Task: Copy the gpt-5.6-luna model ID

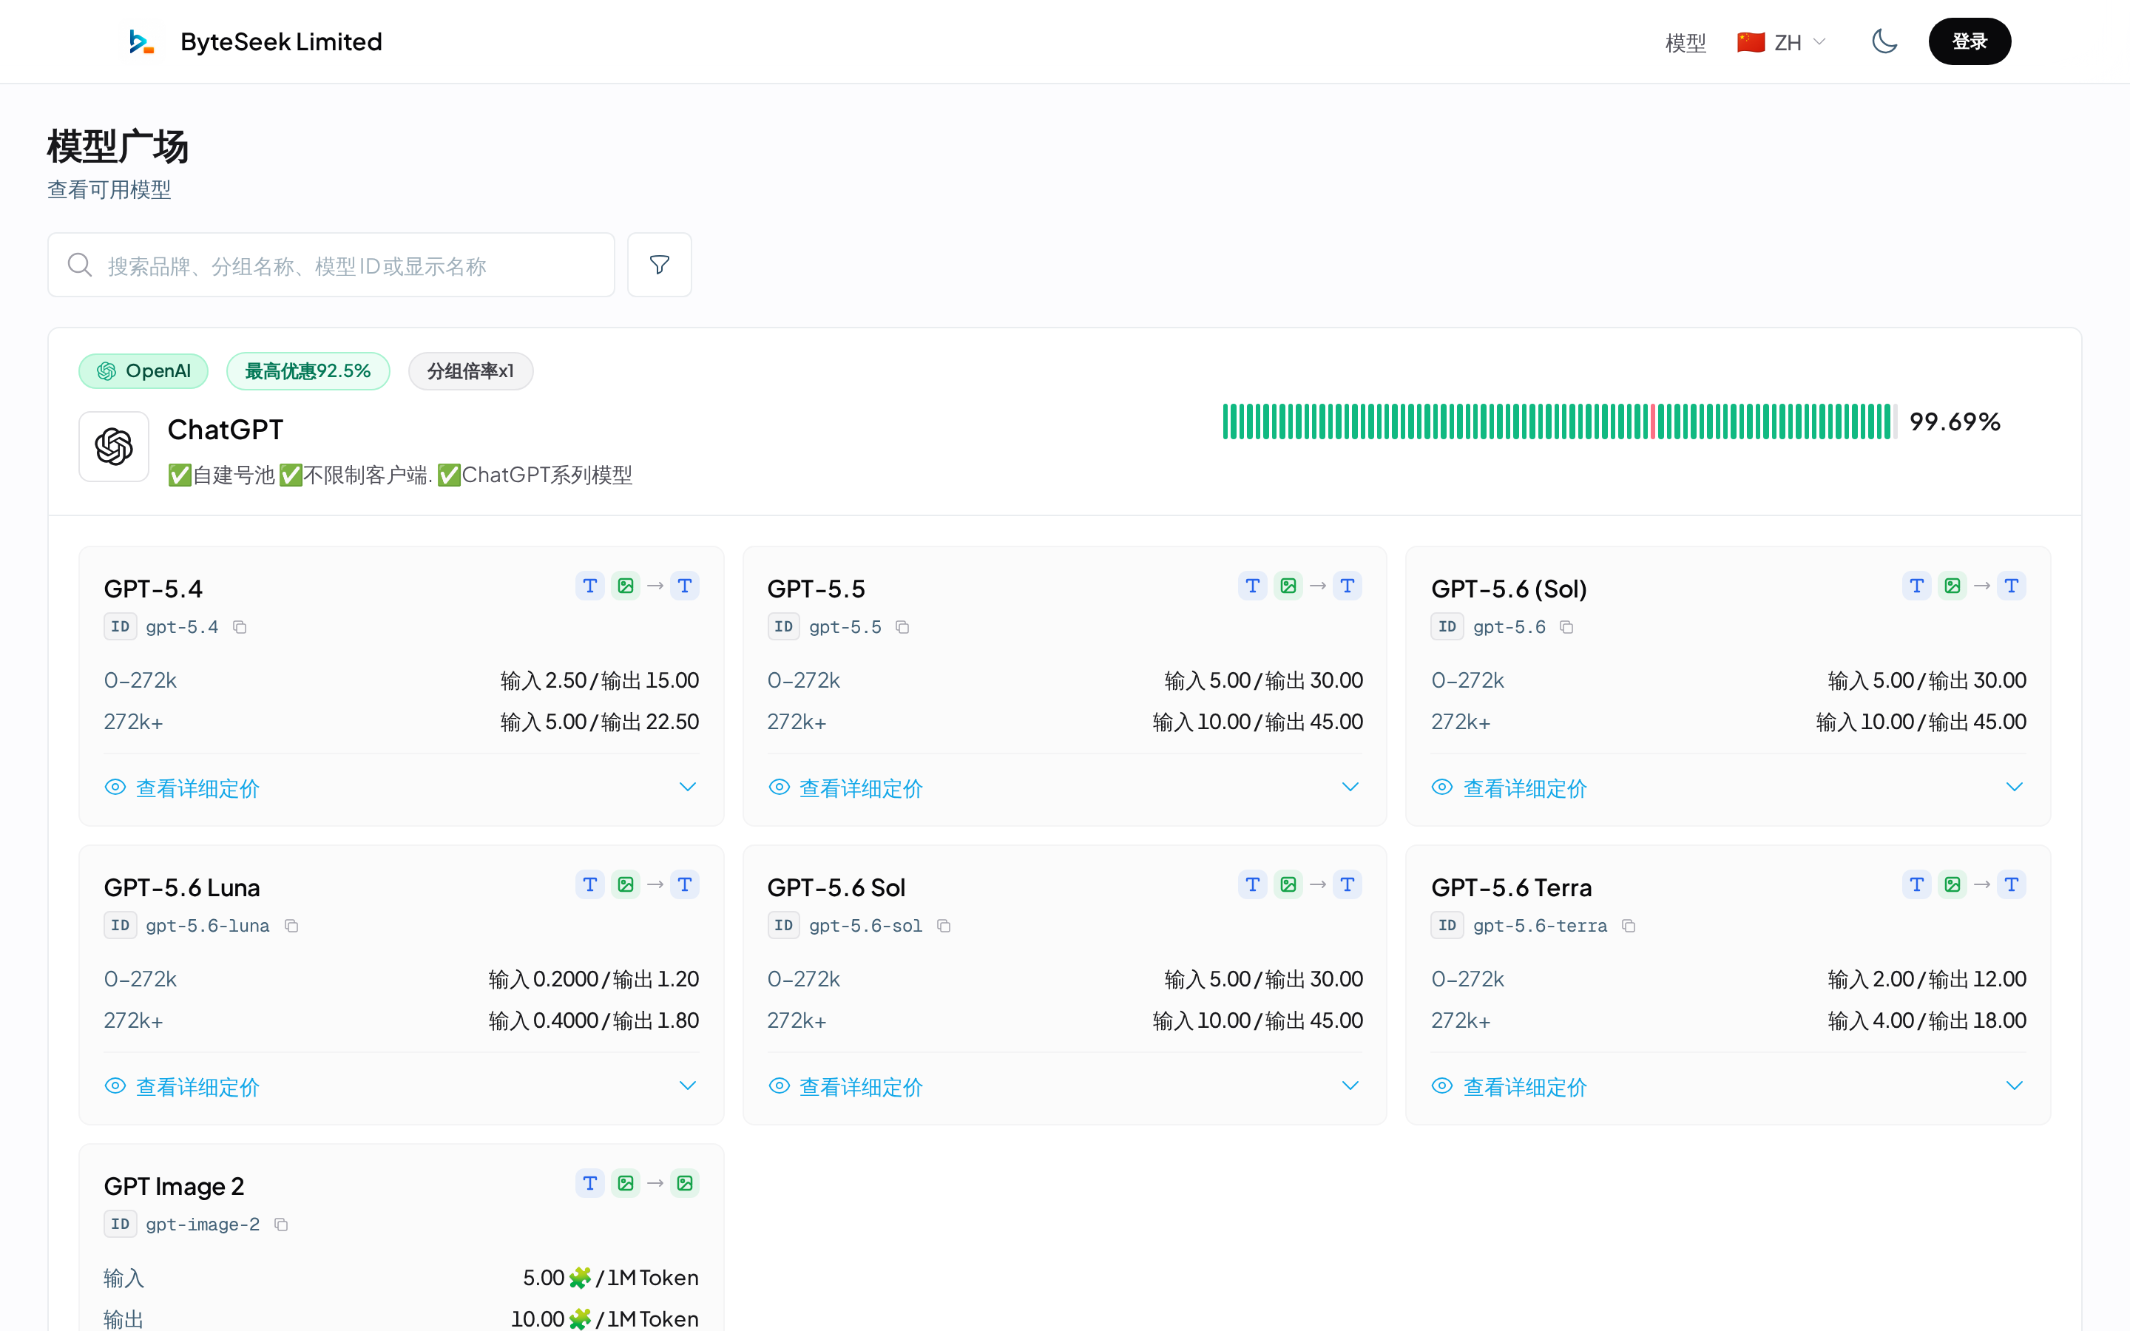Action: point(291,925)
